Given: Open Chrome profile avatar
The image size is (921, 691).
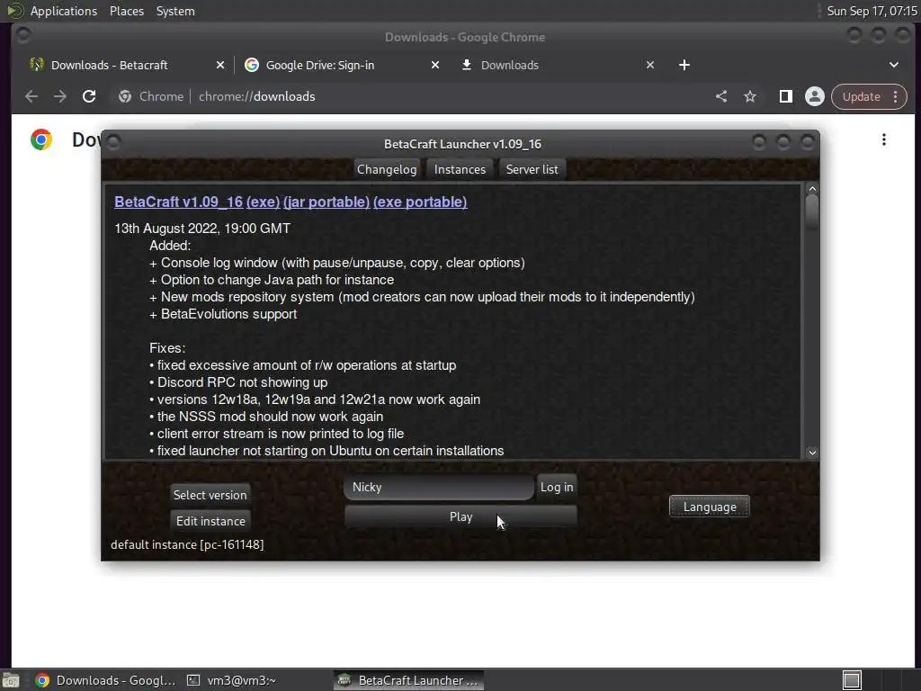Looking at the screenshot, I should (815, 96).
